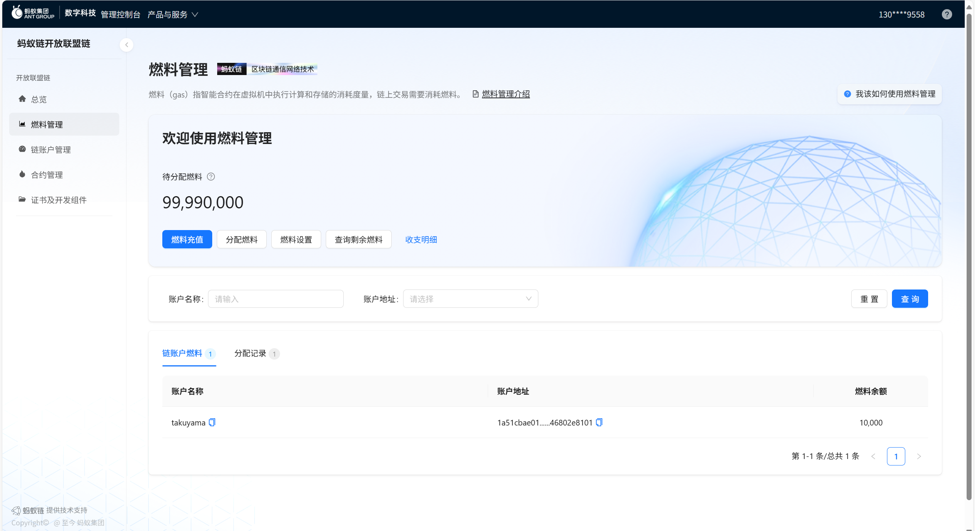The height and width of the screenshot is (531, 975).
Task: Copy the takuyama account name
Action: (212, 422)
